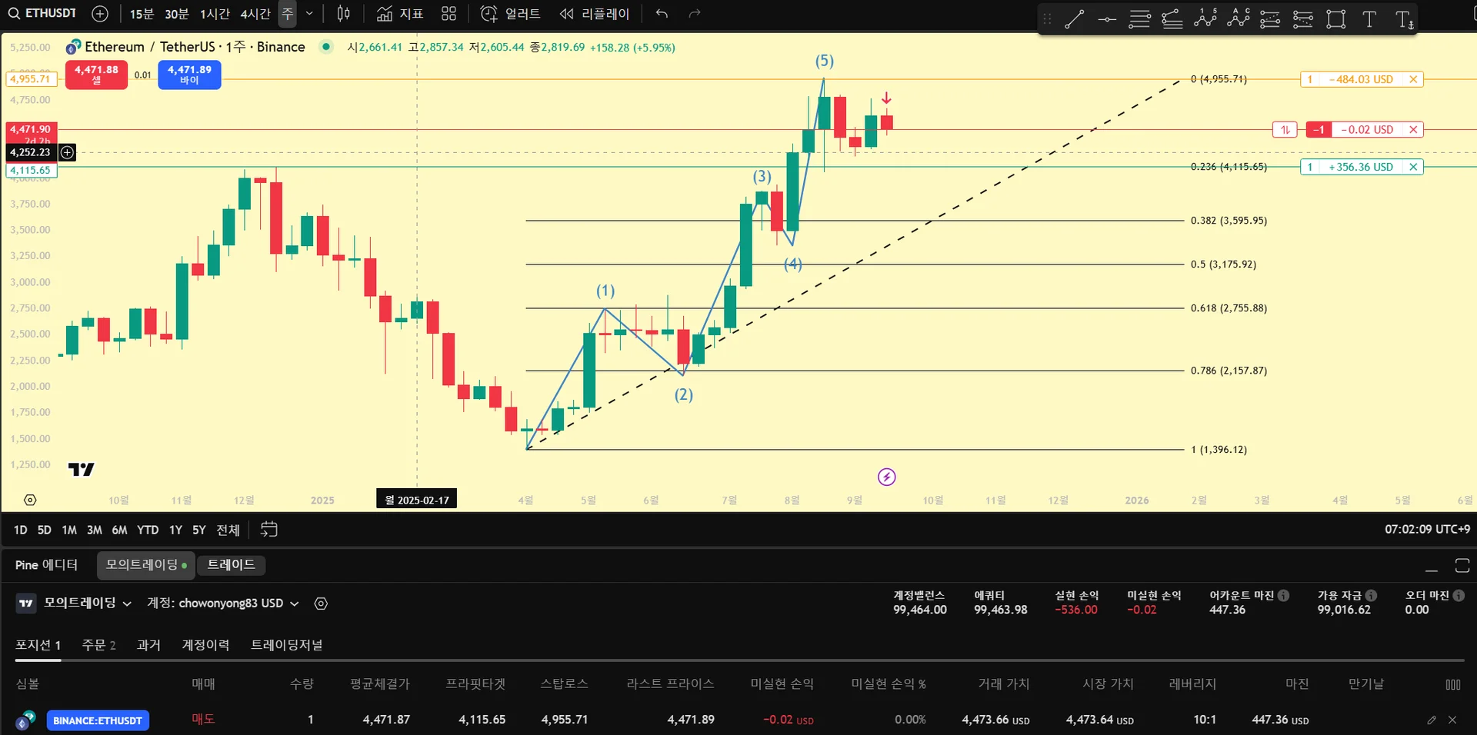Open the chowonyong83 USD account dropdown
Screen dimensions: 1477x735
click(x=223, y=604)
